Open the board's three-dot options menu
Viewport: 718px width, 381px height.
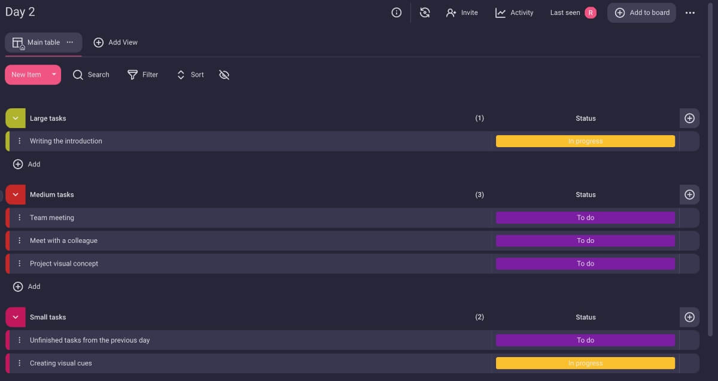pyautogui.click(x=690, y=13)
